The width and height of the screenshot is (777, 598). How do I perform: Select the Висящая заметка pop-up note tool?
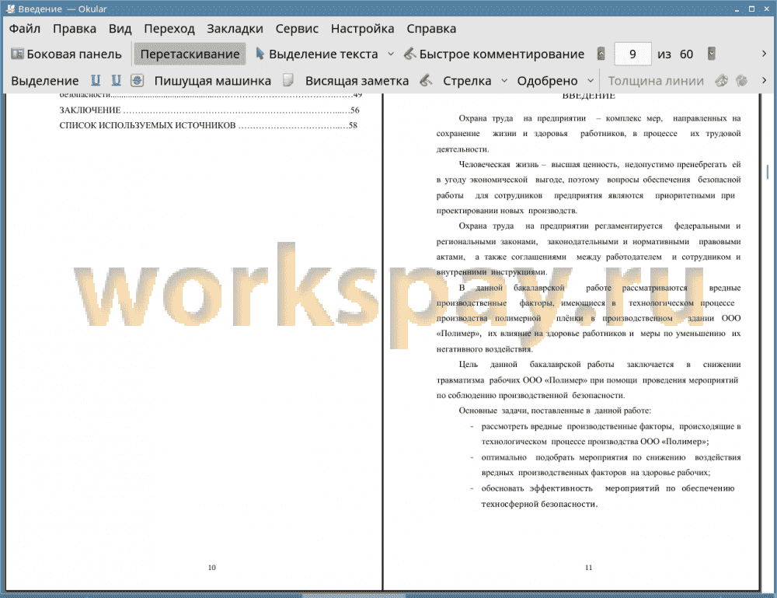[357, 81]
